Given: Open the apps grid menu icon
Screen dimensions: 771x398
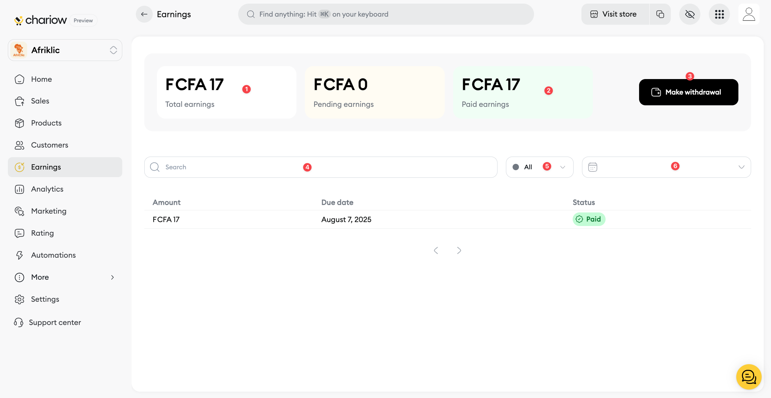Looking at the screenshot, I should [x=719, y=14].
